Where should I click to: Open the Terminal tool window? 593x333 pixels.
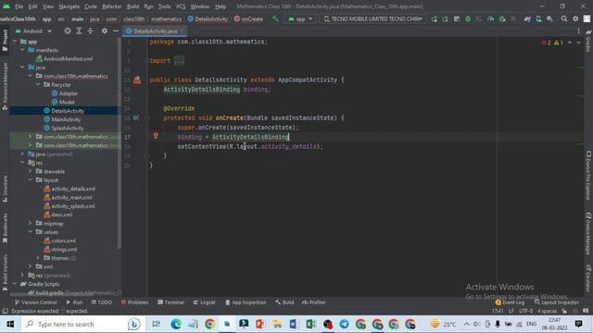click(x=170, y=302)
